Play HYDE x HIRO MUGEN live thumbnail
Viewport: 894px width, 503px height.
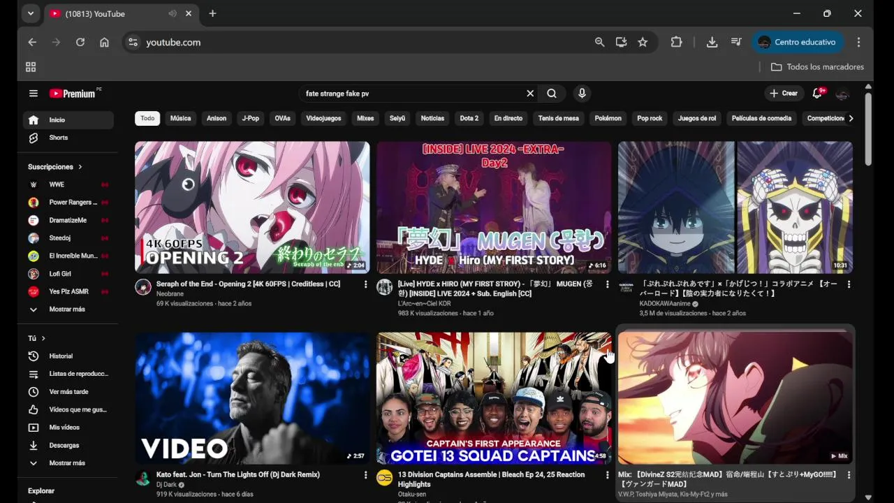coord(494,207)
